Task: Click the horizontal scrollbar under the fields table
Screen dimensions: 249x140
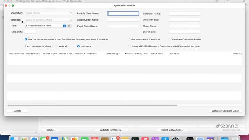Action: (93, 105)
